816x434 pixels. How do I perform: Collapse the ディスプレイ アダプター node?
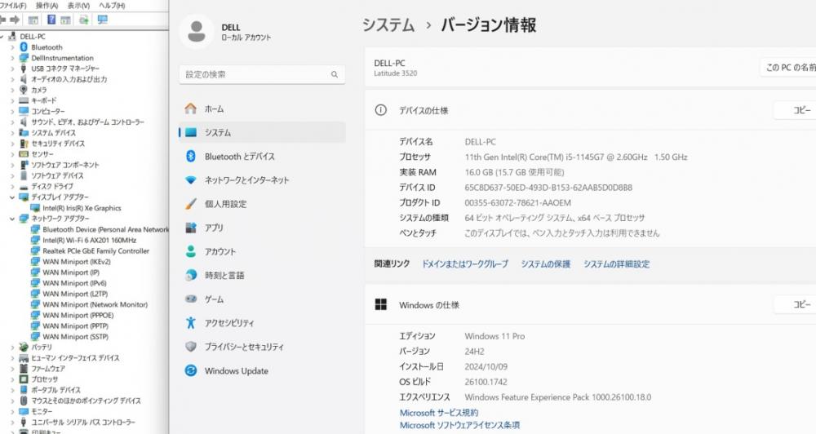click(x=12, y=197)
